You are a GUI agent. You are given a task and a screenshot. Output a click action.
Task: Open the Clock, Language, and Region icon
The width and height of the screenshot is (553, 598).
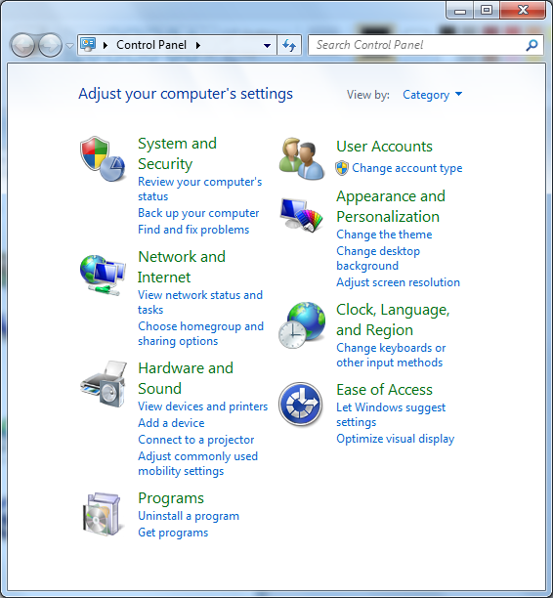point(302,325)
